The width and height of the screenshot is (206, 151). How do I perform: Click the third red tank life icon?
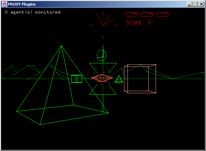tap(162, 14)
